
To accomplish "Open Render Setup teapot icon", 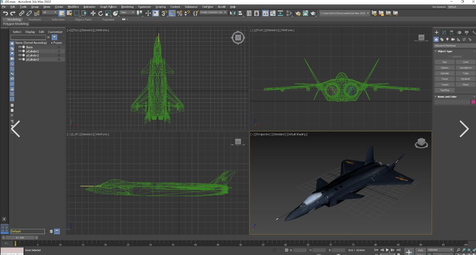I will pyautogui.click(x=298, y=13).
